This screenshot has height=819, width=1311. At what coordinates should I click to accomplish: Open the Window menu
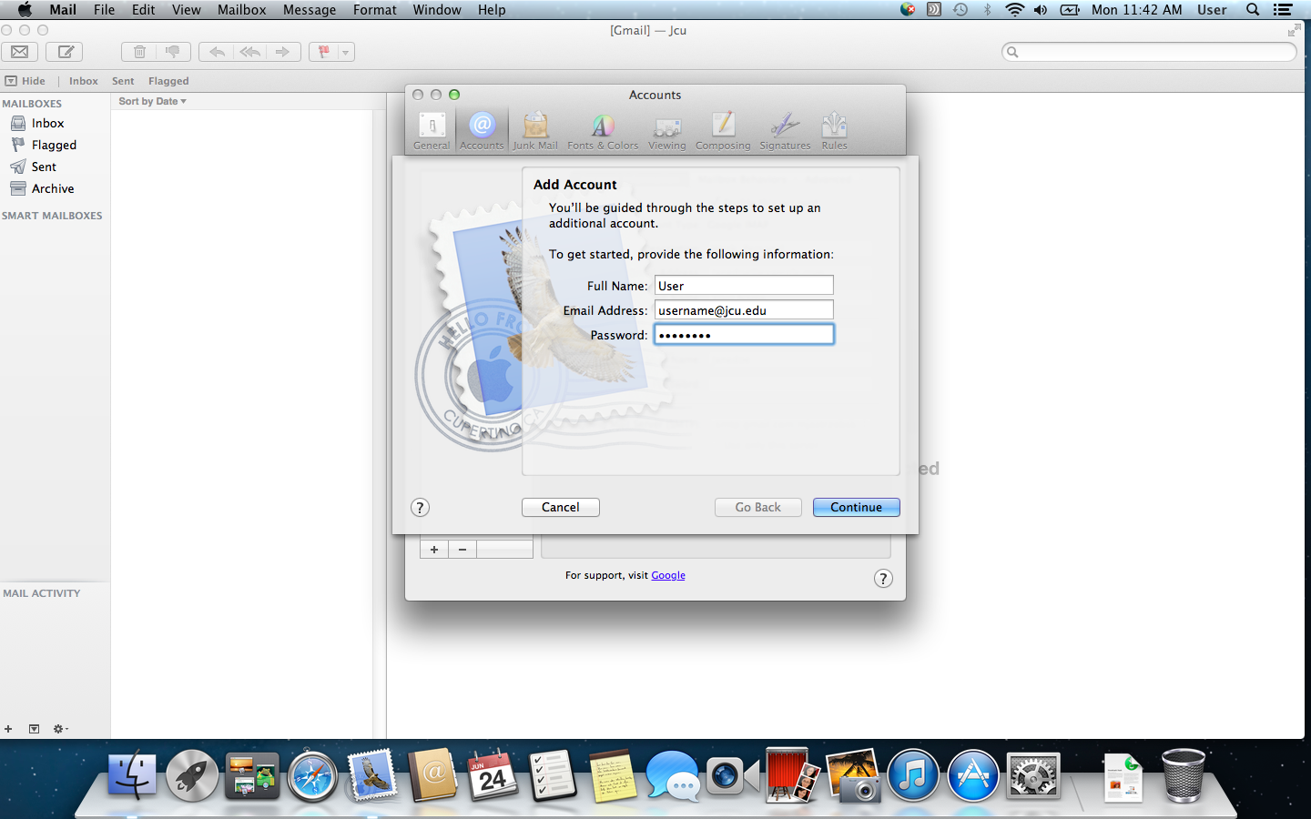pos(437,10)
